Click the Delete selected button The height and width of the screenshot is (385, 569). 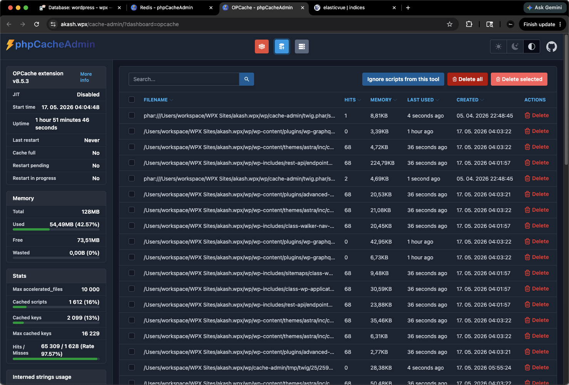[x=519, y=79]
